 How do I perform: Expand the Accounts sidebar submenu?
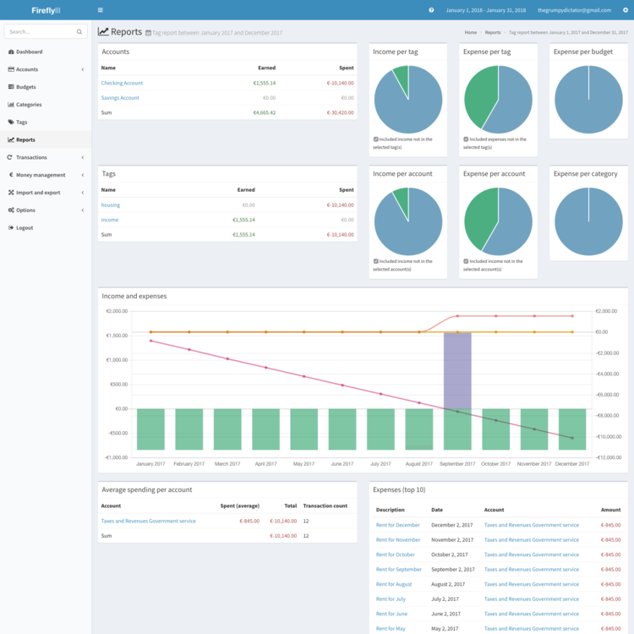pyautogui.click(x=82, y=69)
